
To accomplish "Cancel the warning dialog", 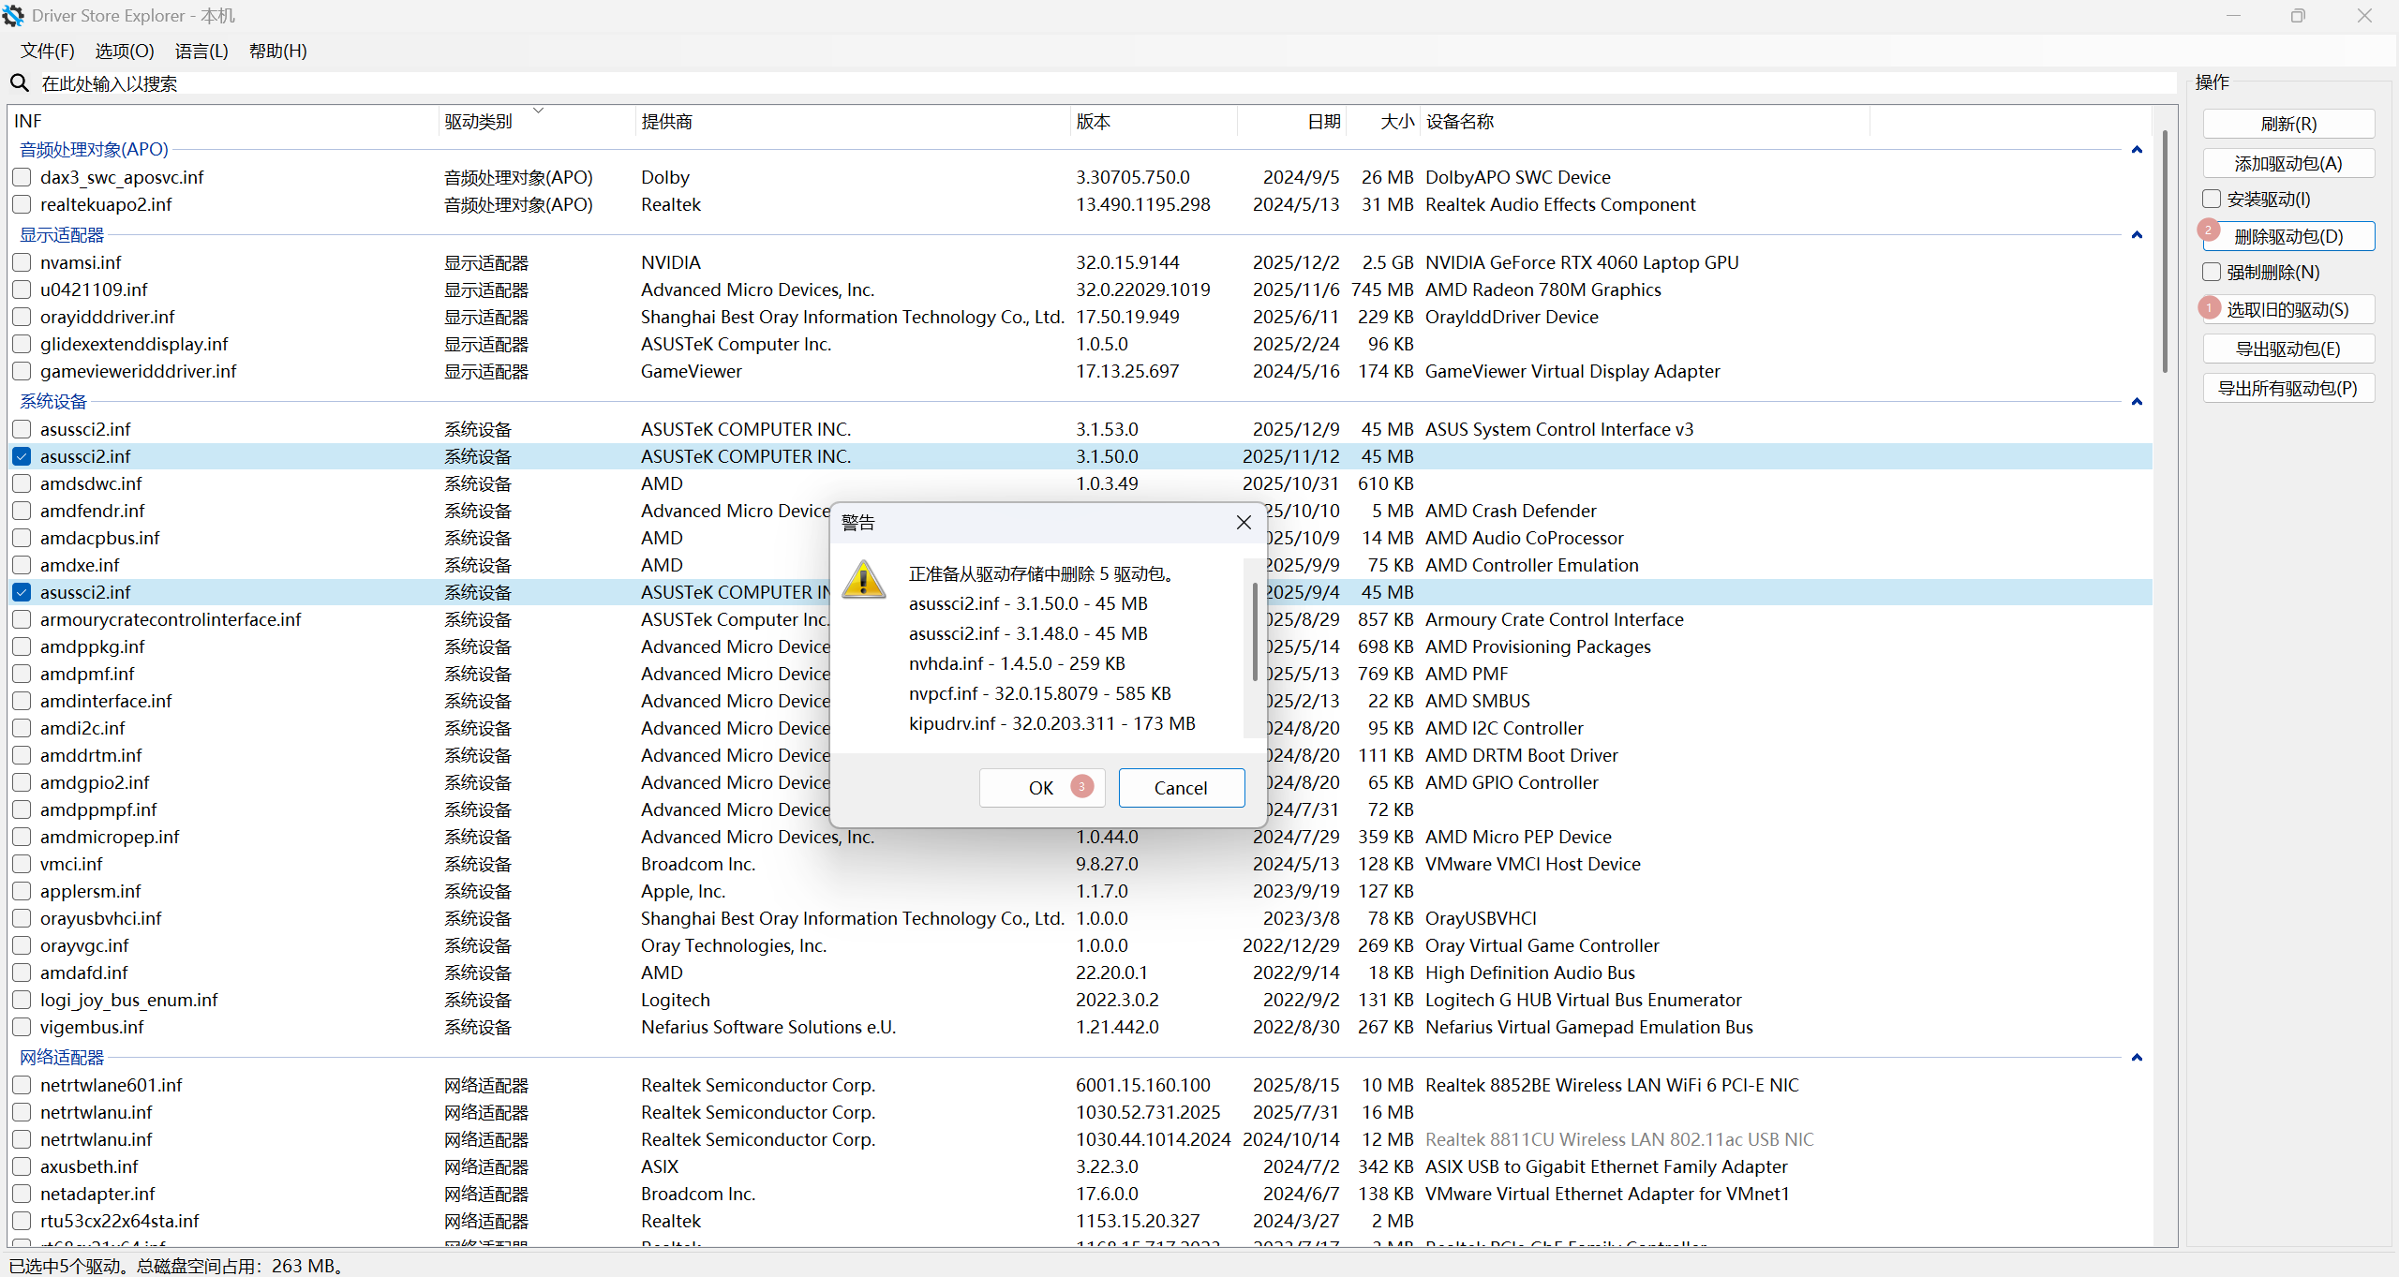I will click(1182, 788).
